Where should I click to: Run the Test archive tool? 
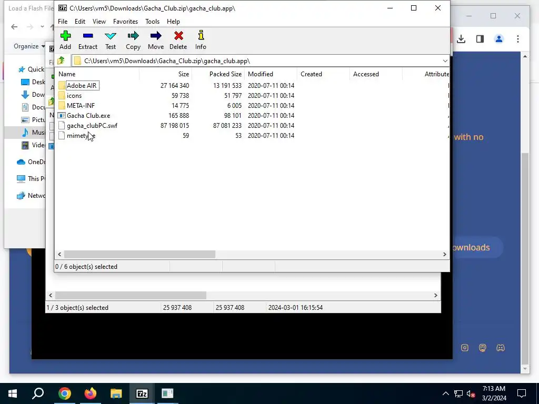111,40
